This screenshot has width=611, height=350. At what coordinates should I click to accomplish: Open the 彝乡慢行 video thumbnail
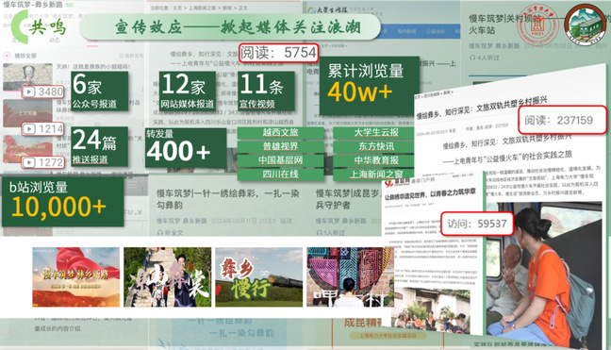258,276
